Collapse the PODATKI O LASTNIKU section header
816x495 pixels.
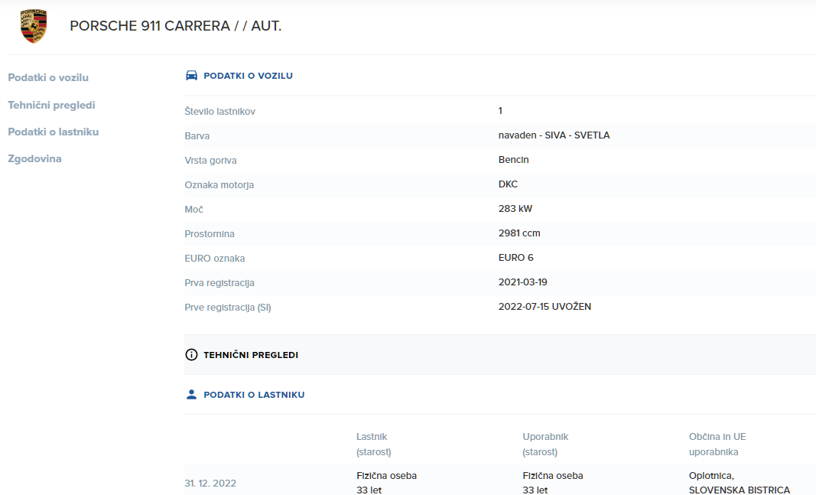(x=500, y=395)
